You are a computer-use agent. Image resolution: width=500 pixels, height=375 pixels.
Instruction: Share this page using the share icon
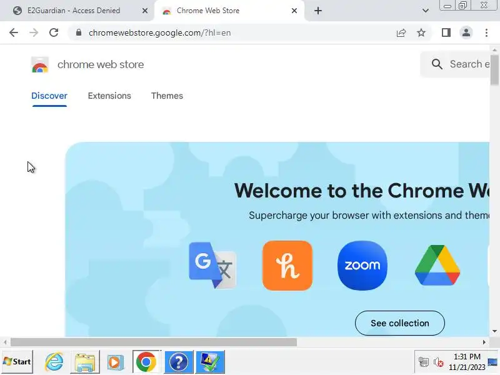(401, 32)
